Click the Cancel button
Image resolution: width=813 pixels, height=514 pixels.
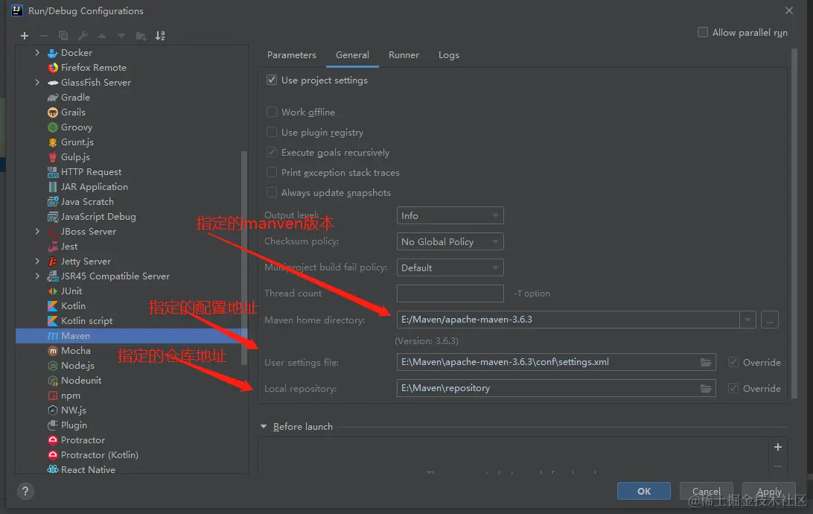pyautogui.click(x=707, y=491)
